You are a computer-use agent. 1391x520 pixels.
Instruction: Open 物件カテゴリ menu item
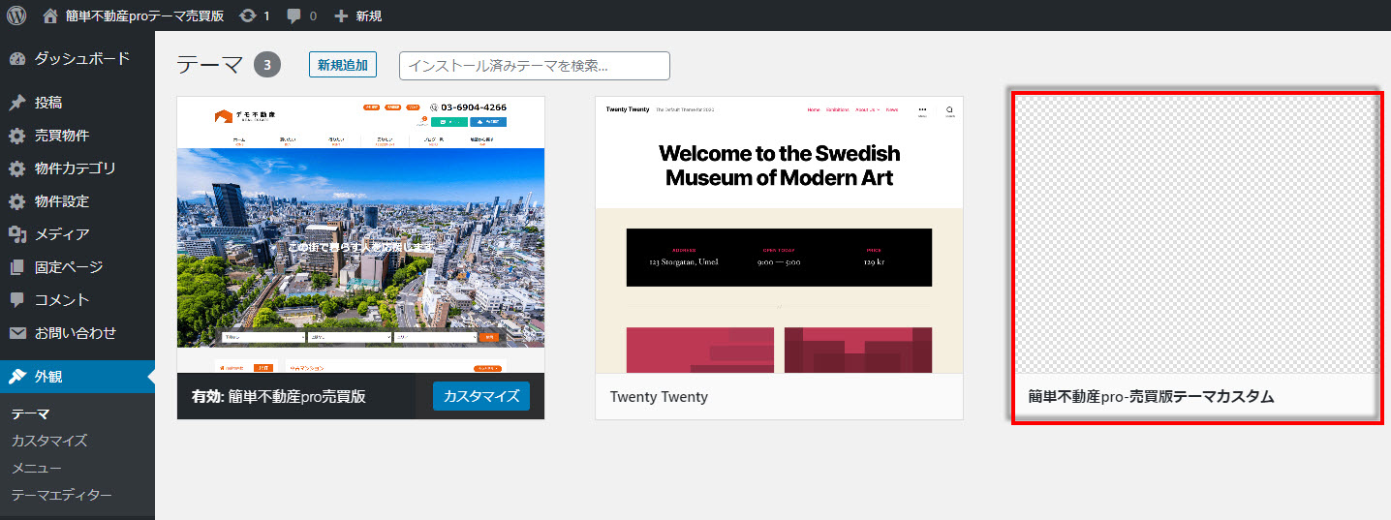click(x=76, y=168)
